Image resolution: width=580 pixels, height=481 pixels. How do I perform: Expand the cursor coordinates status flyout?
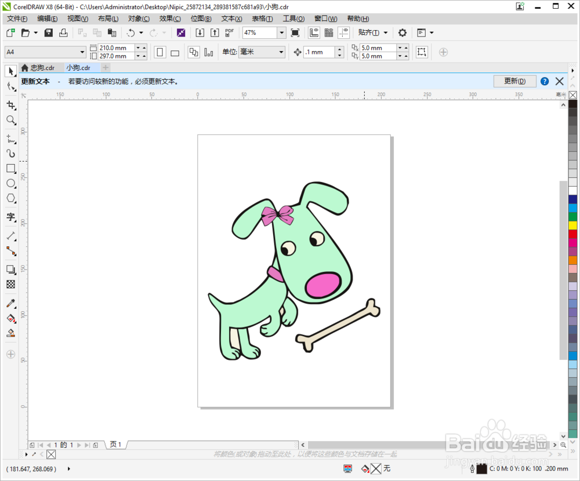pos(69,469)
